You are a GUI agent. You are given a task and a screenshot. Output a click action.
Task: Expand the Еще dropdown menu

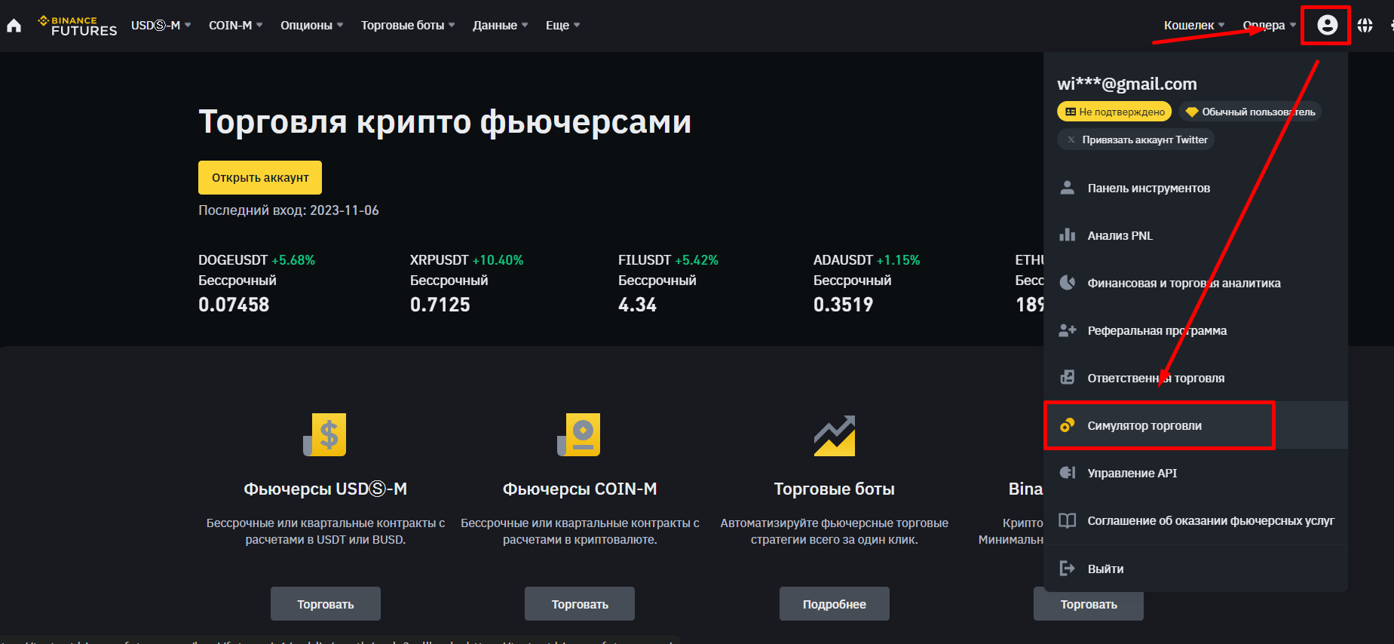563,25
